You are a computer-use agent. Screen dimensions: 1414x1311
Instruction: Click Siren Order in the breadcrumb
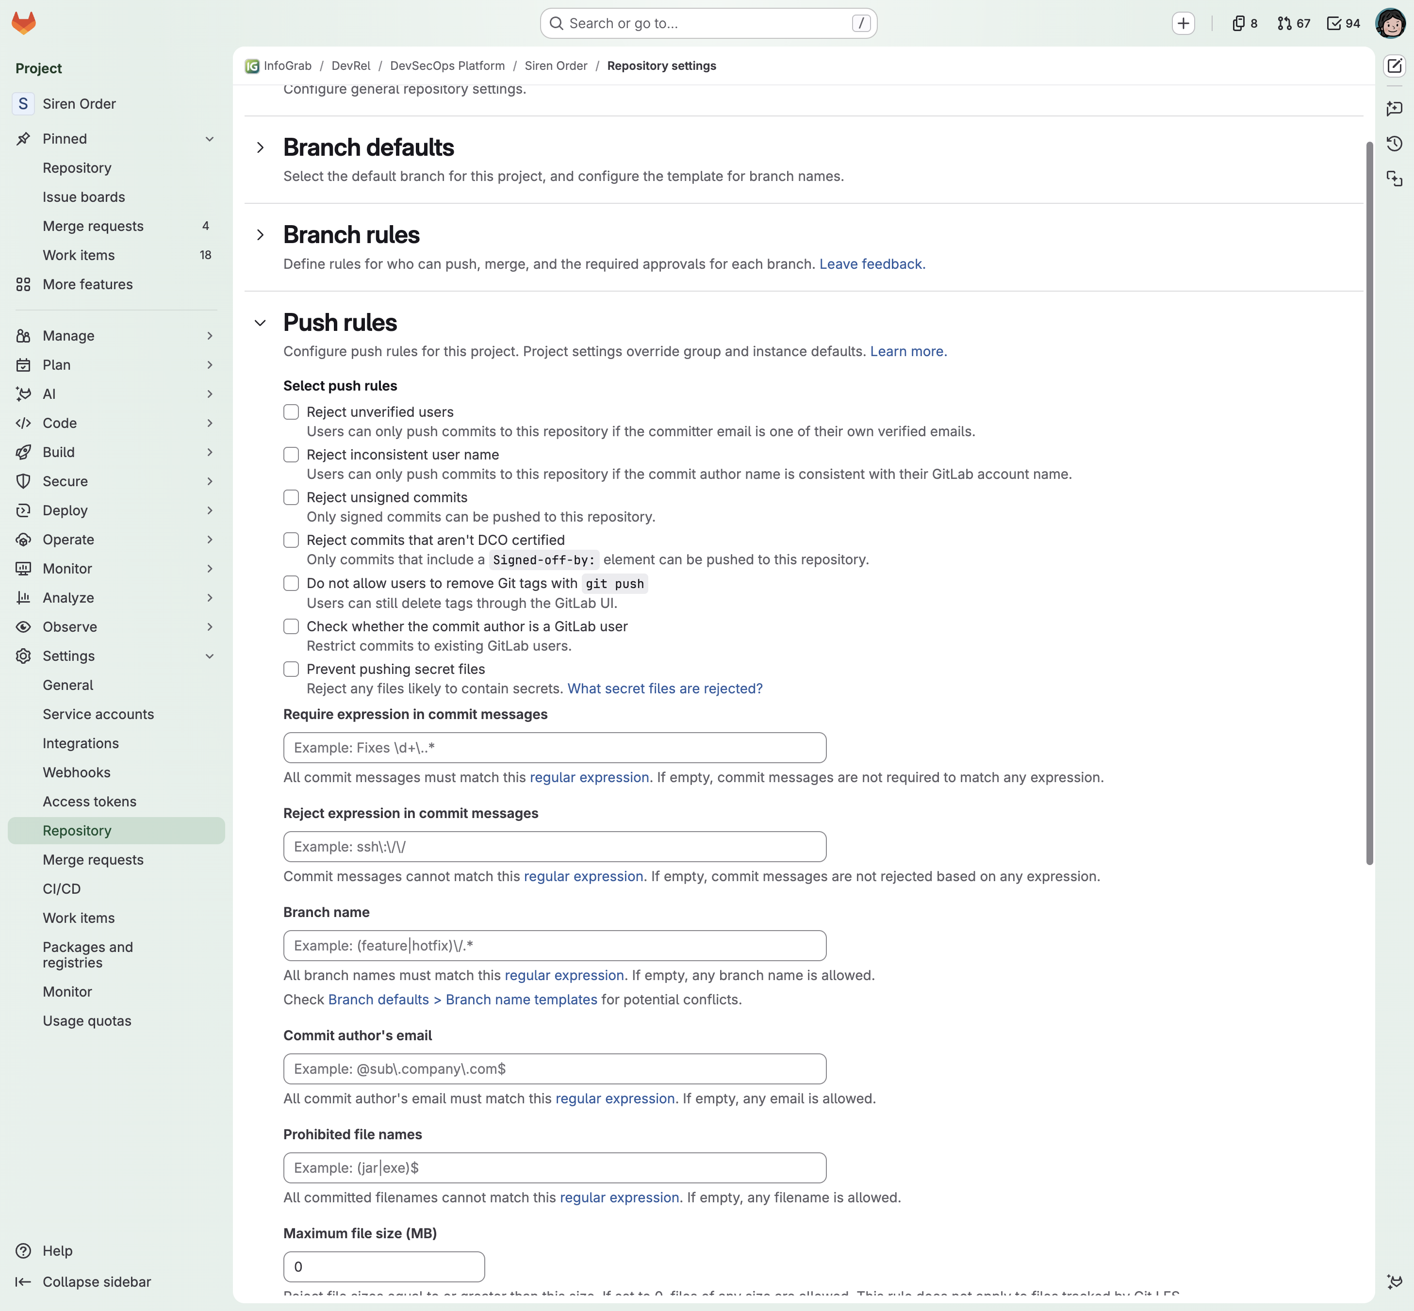556,66
